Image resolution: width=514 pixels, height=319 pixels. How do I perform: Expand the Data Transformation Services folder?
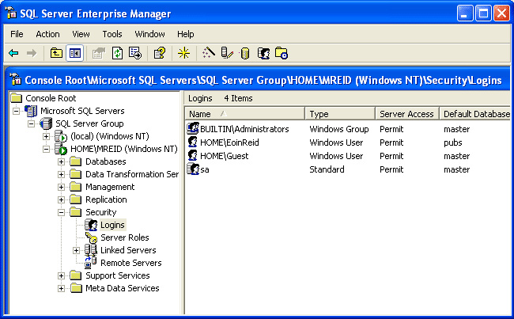coord(62,174)
